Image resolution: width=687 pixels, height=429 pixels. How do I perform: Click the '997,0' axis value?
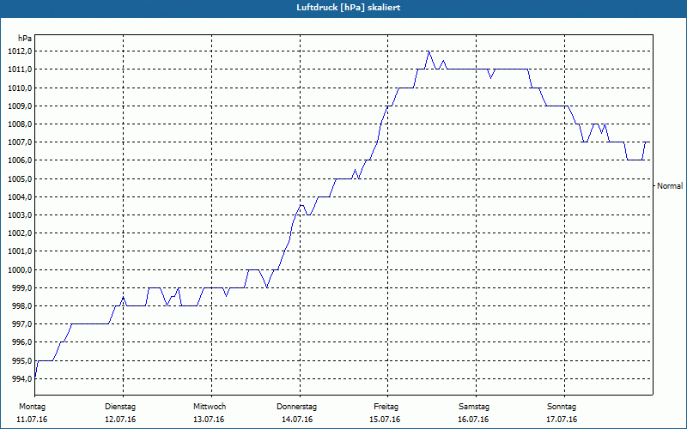(x=22, y=324)
